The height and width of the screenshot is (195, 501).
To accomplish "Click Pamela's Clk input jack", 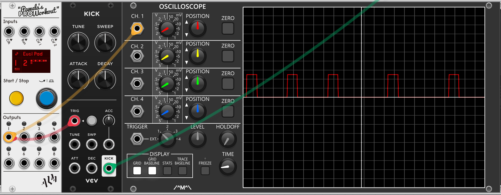I will pyautogui.click(x=9, y=31).
